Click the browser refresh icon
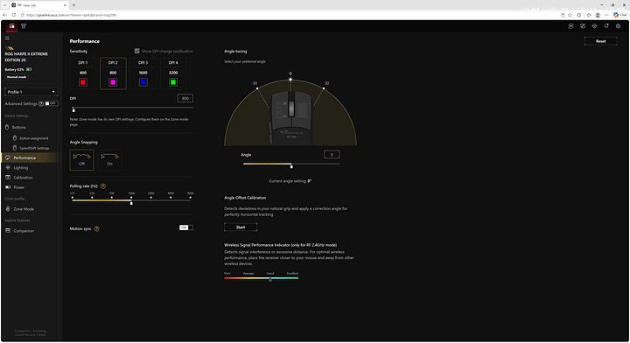The image size is (630, 343). [x=14, y=15]
